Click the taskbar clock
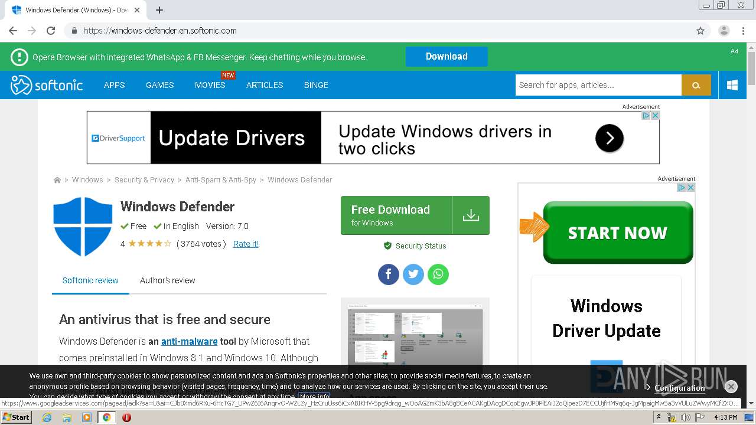Image resolution: width=756 pixels, height=425 pixels. tap(725, 417)
